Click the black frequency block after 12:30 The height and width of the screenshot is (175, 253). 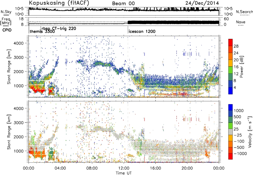tap(173, 22)
